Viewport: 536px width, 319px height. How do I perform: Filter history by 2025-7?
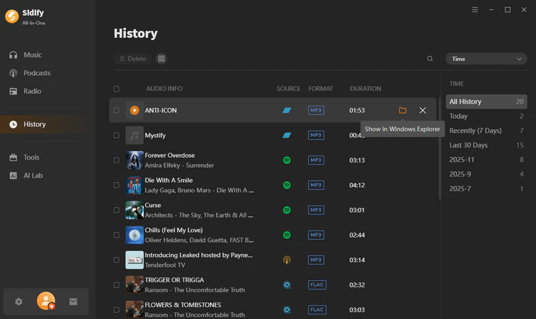coord(486,189)
